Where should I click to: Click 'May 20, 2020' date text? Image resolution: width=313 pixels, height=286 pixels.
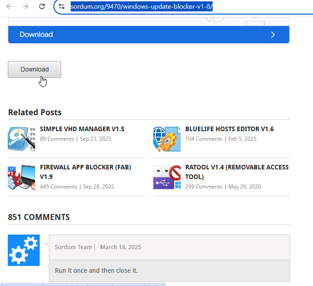tap(245, 187)
